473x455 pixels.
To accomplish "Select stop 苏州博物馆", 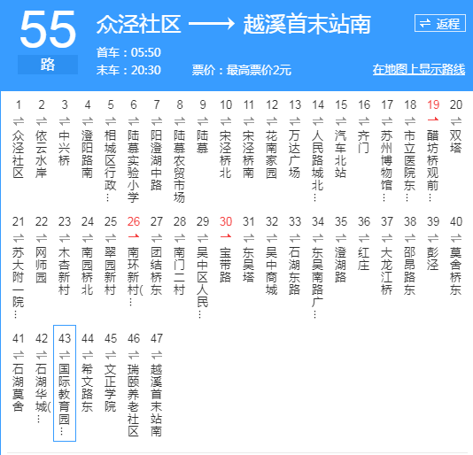I will click(x=387, y=166).
